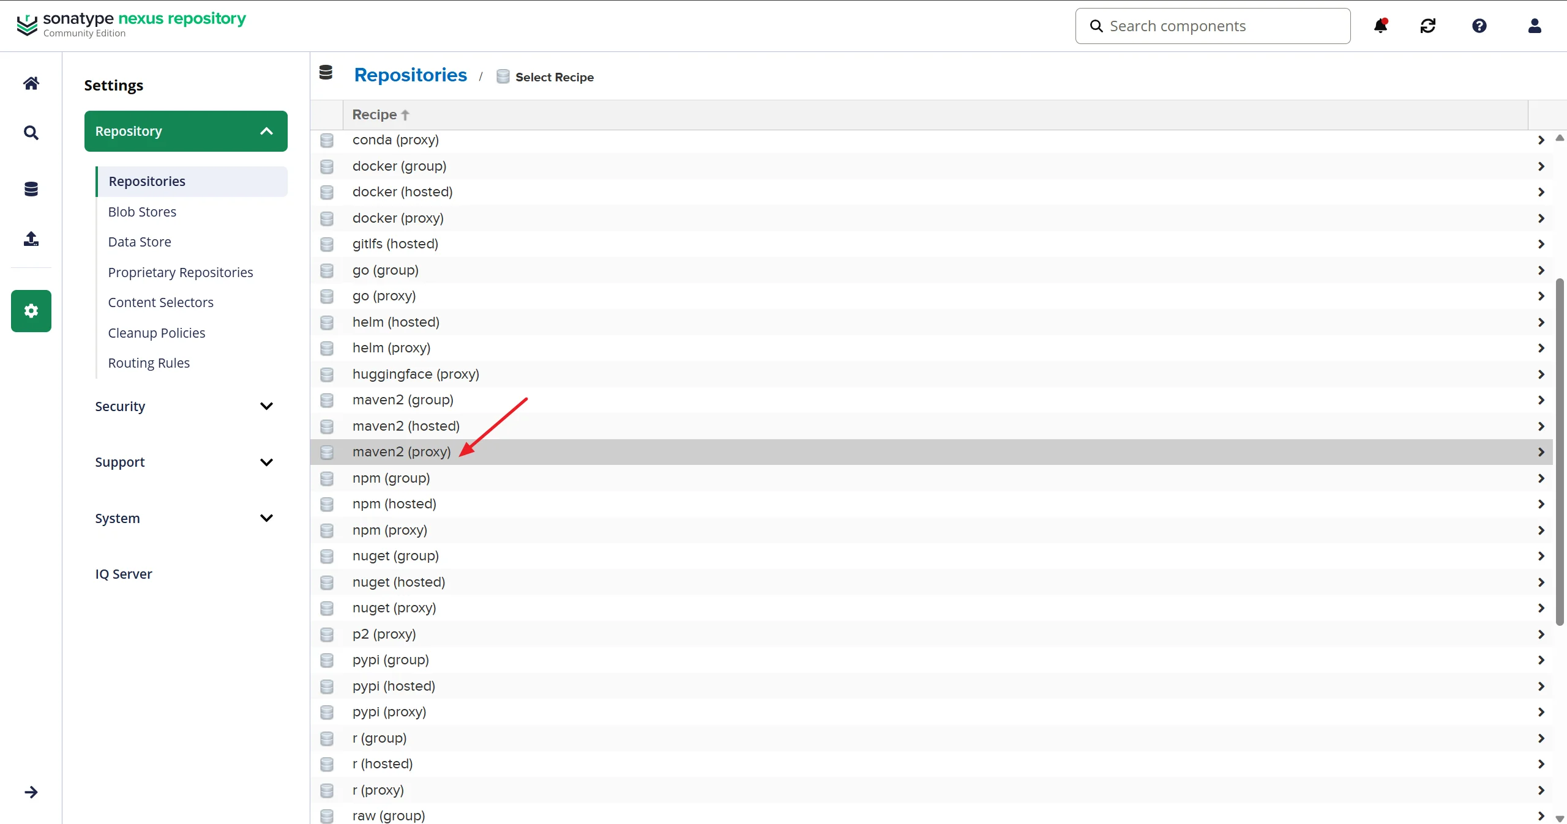1567x824 pixels.
Task: Click the scrollbar down arrow
Action: [1560, 818]
